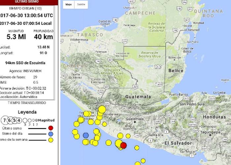Click the red latest-earthquake marker on the map
Viewport: 231px width, 165px height.
tap(123, 145)
